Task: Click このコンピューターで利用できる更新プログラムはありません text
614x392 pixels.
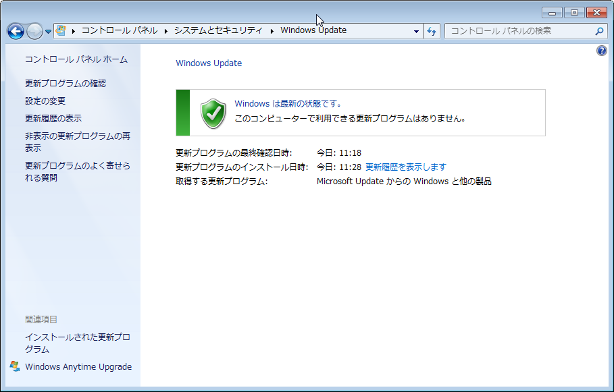Action: 351,119
